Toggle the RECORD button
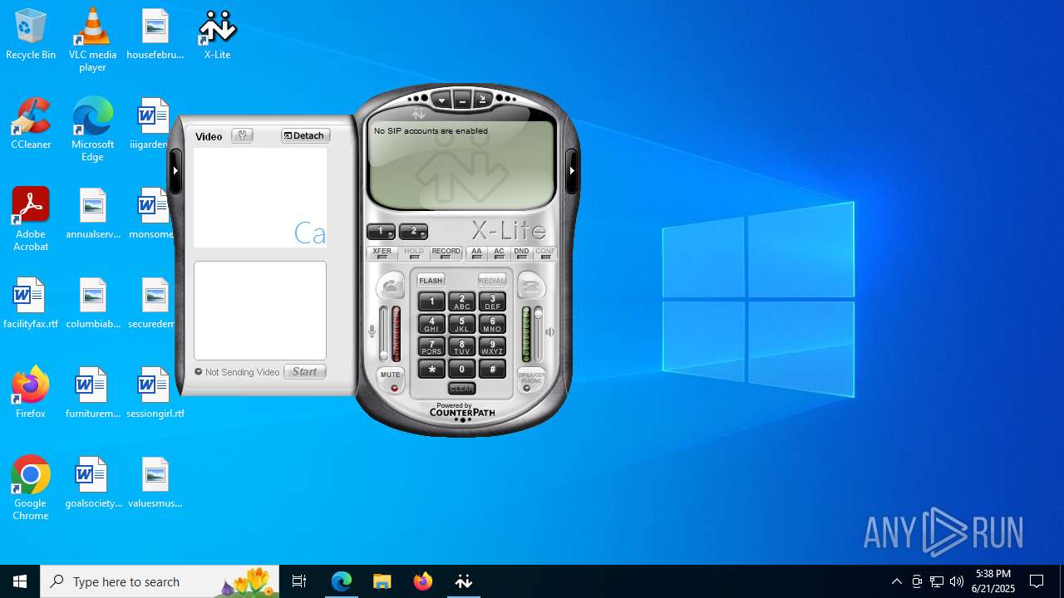 [x=446, y=253]
